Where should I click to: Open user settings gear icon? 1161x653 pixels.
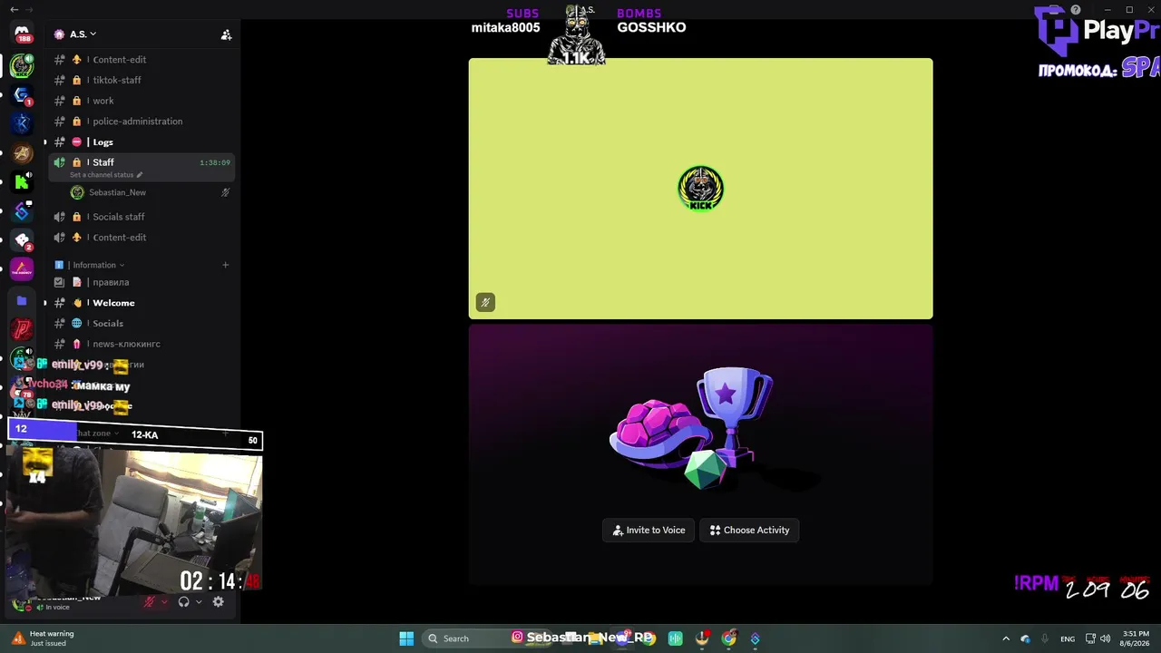coord(218,601)
